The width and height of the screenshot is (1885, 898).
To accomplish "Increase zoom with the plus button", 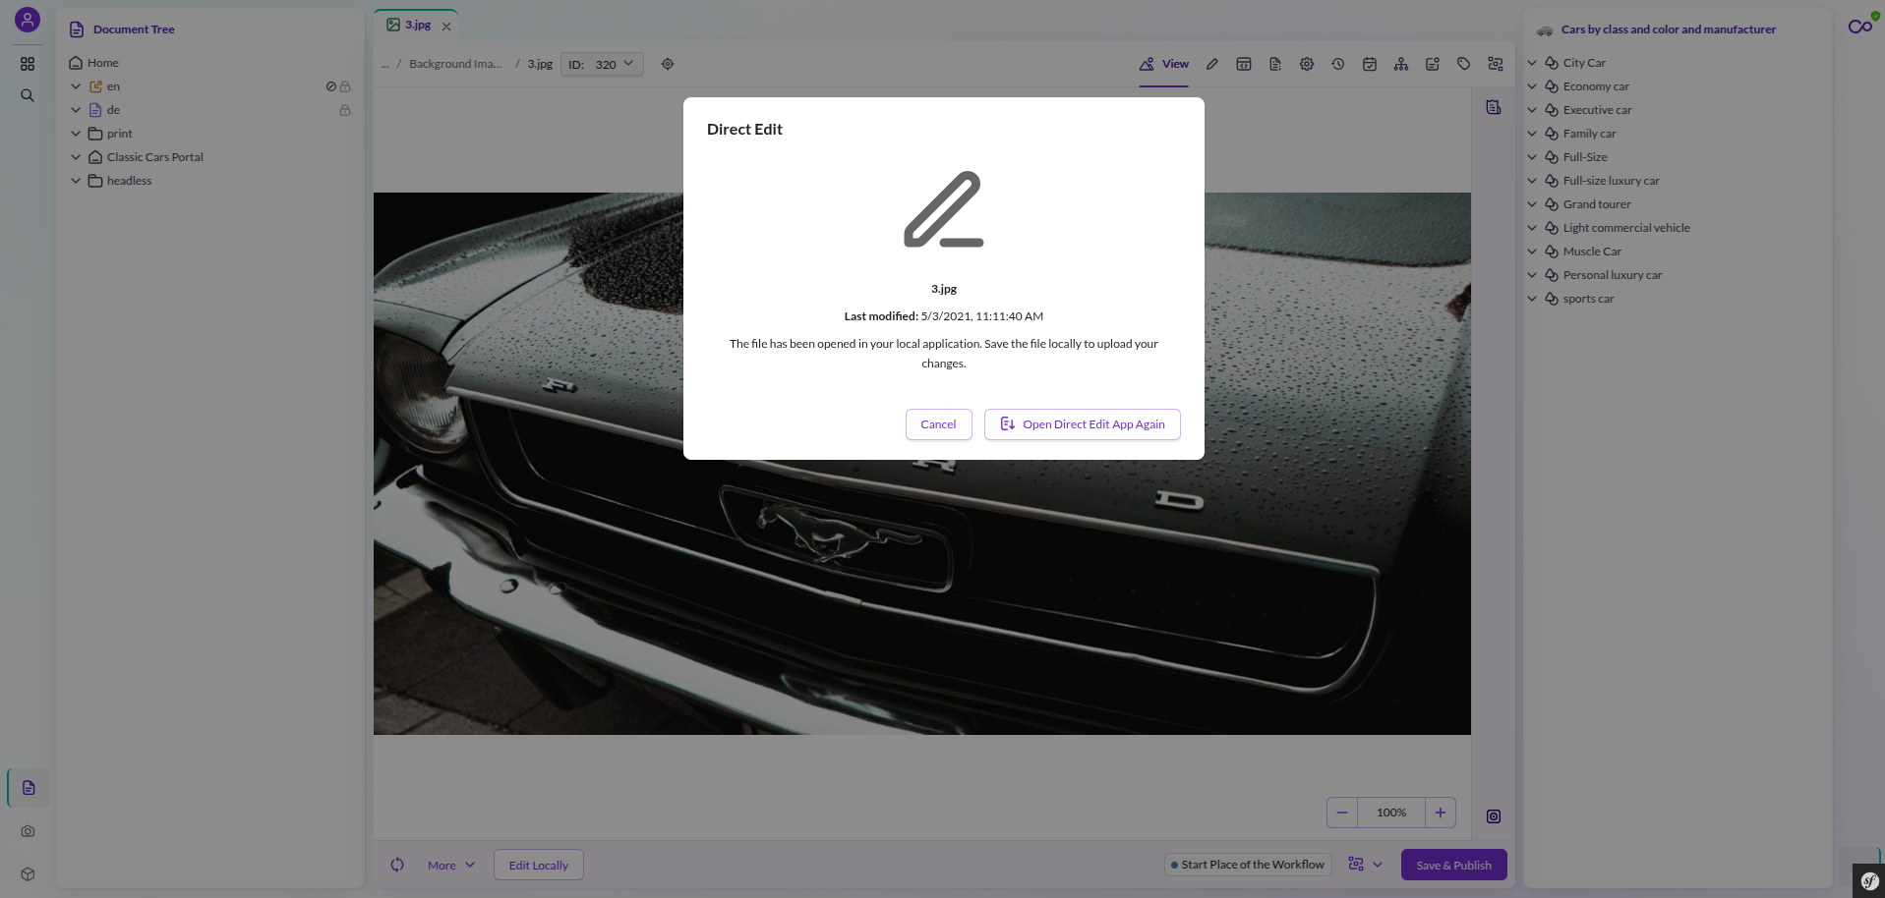I will (x=1441, y=813).
